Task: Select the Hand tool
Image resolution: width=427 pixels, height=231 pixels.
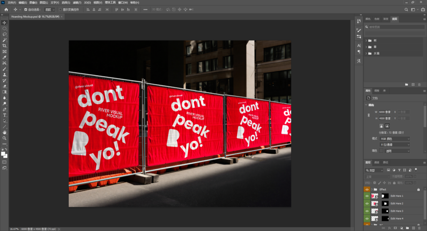Action: click(4, 132)
